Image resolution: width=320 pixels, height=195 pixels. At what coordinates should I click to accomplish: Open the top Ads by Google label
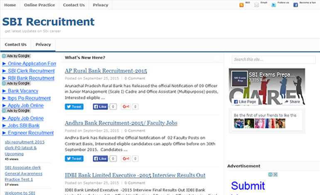(x=16, y=56)
